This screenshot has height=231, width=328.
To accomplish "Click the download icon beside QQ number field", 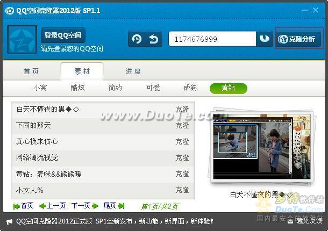I will coord(265,39).
